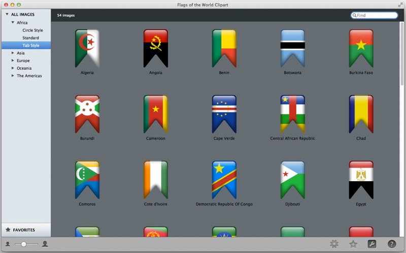The height and width of the screenshot is (253, 406).
Task: Open the wrench tools button
Action: click(x=372, y=244)
